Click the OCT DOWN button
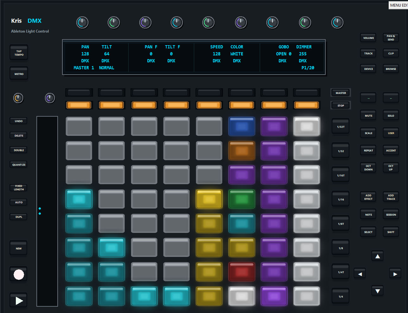The image size is (408, 313). coord(368,168)
